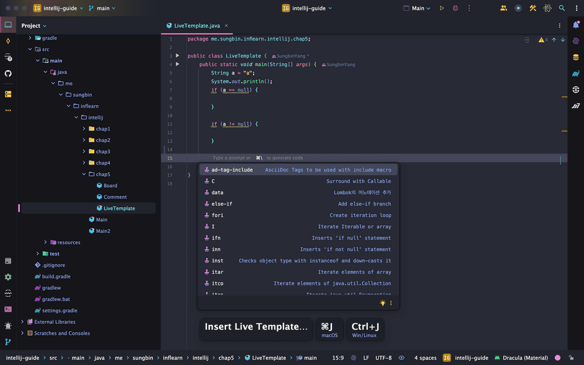Open the Problems tool window icon
This screenshot has width=584, height=365.
click(x=8, y=326)
